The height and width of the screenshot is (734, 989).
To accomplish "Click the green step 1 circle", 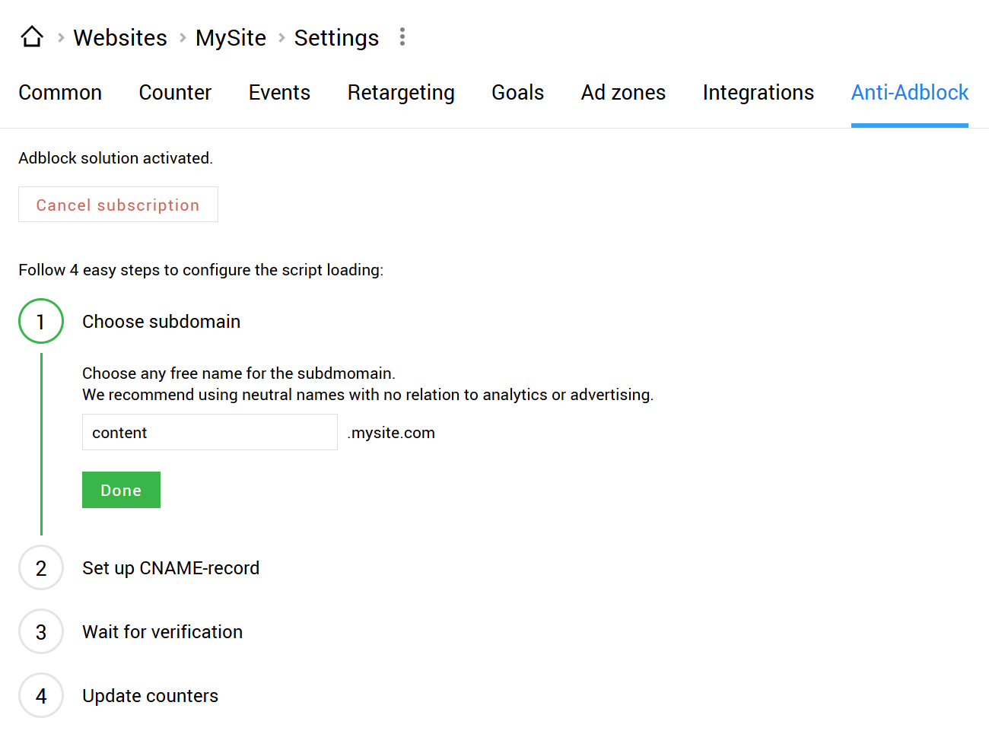I will 40,321.
